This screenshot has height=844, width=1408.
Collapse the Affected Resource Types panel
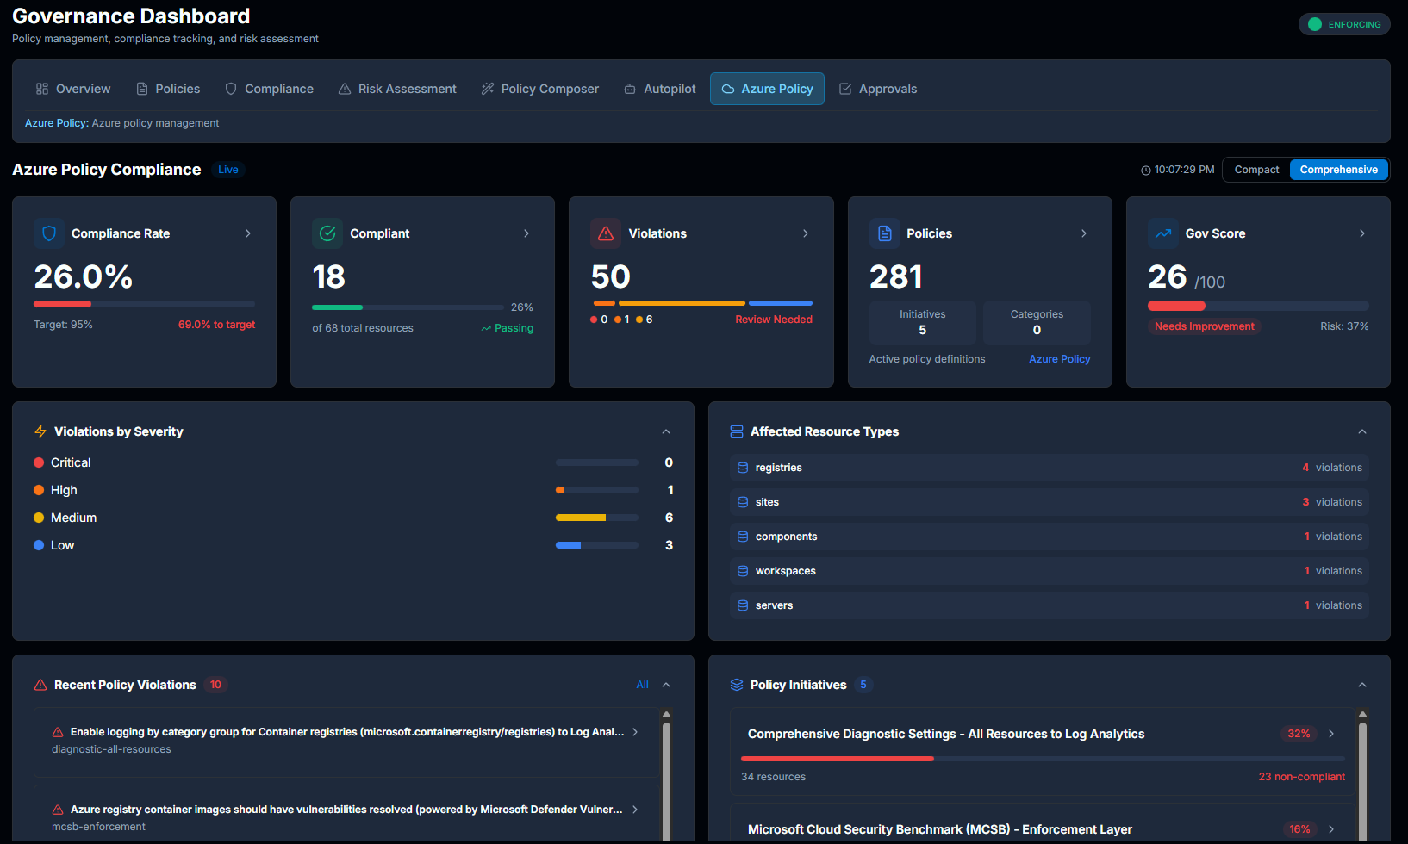click(1362, 431)
